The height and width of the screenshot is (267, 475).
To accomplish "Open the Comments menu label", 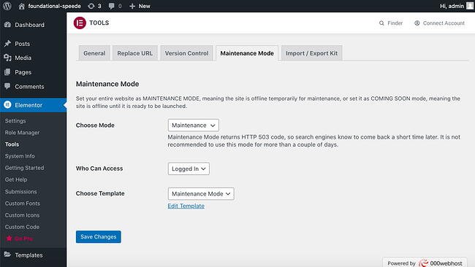I will tap(29, 87).
